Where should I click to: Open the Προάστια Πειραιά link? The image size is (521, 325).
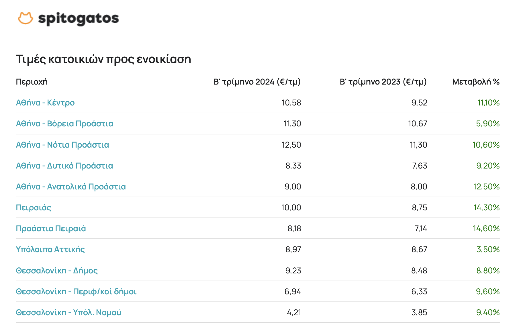click(x=51, y=228)
